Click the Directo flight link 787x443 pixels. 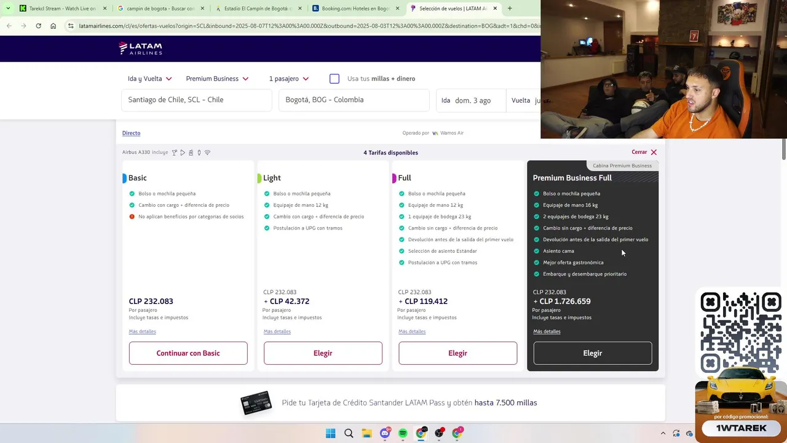[x=131, y=133]
